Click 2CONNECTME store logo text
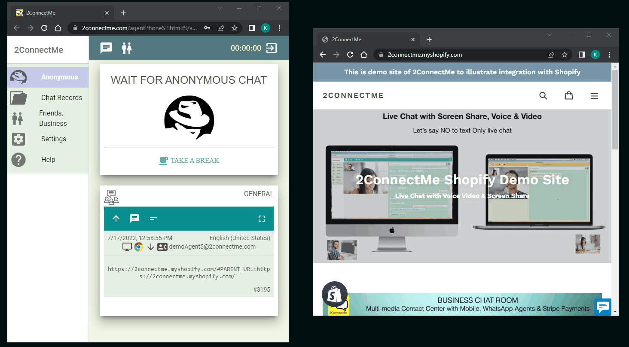The height and width of the screenshot is (347, 629). coord(353,95)
